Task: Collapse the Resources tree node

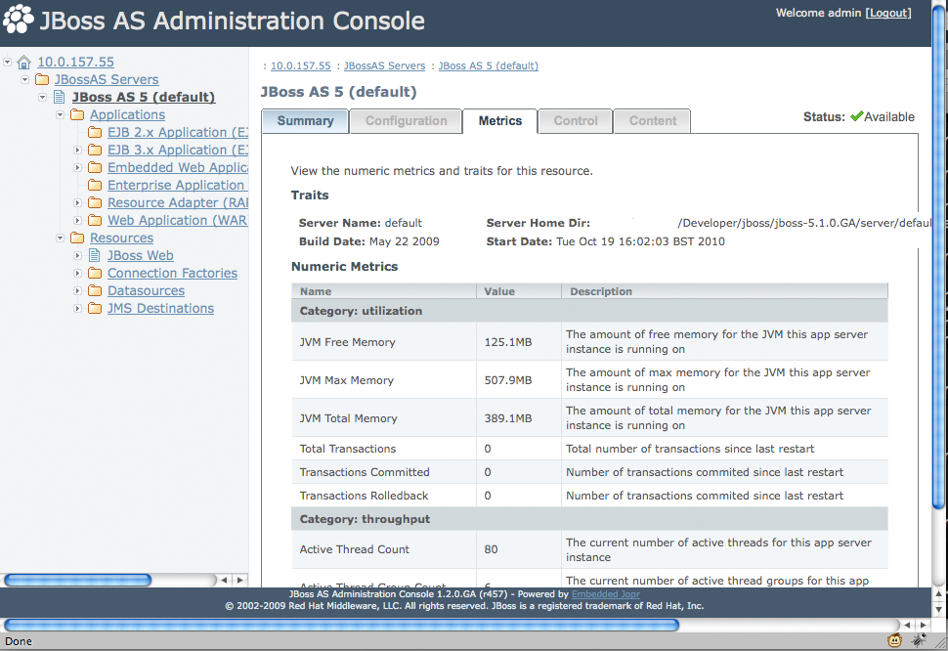Action: [60, 238]
